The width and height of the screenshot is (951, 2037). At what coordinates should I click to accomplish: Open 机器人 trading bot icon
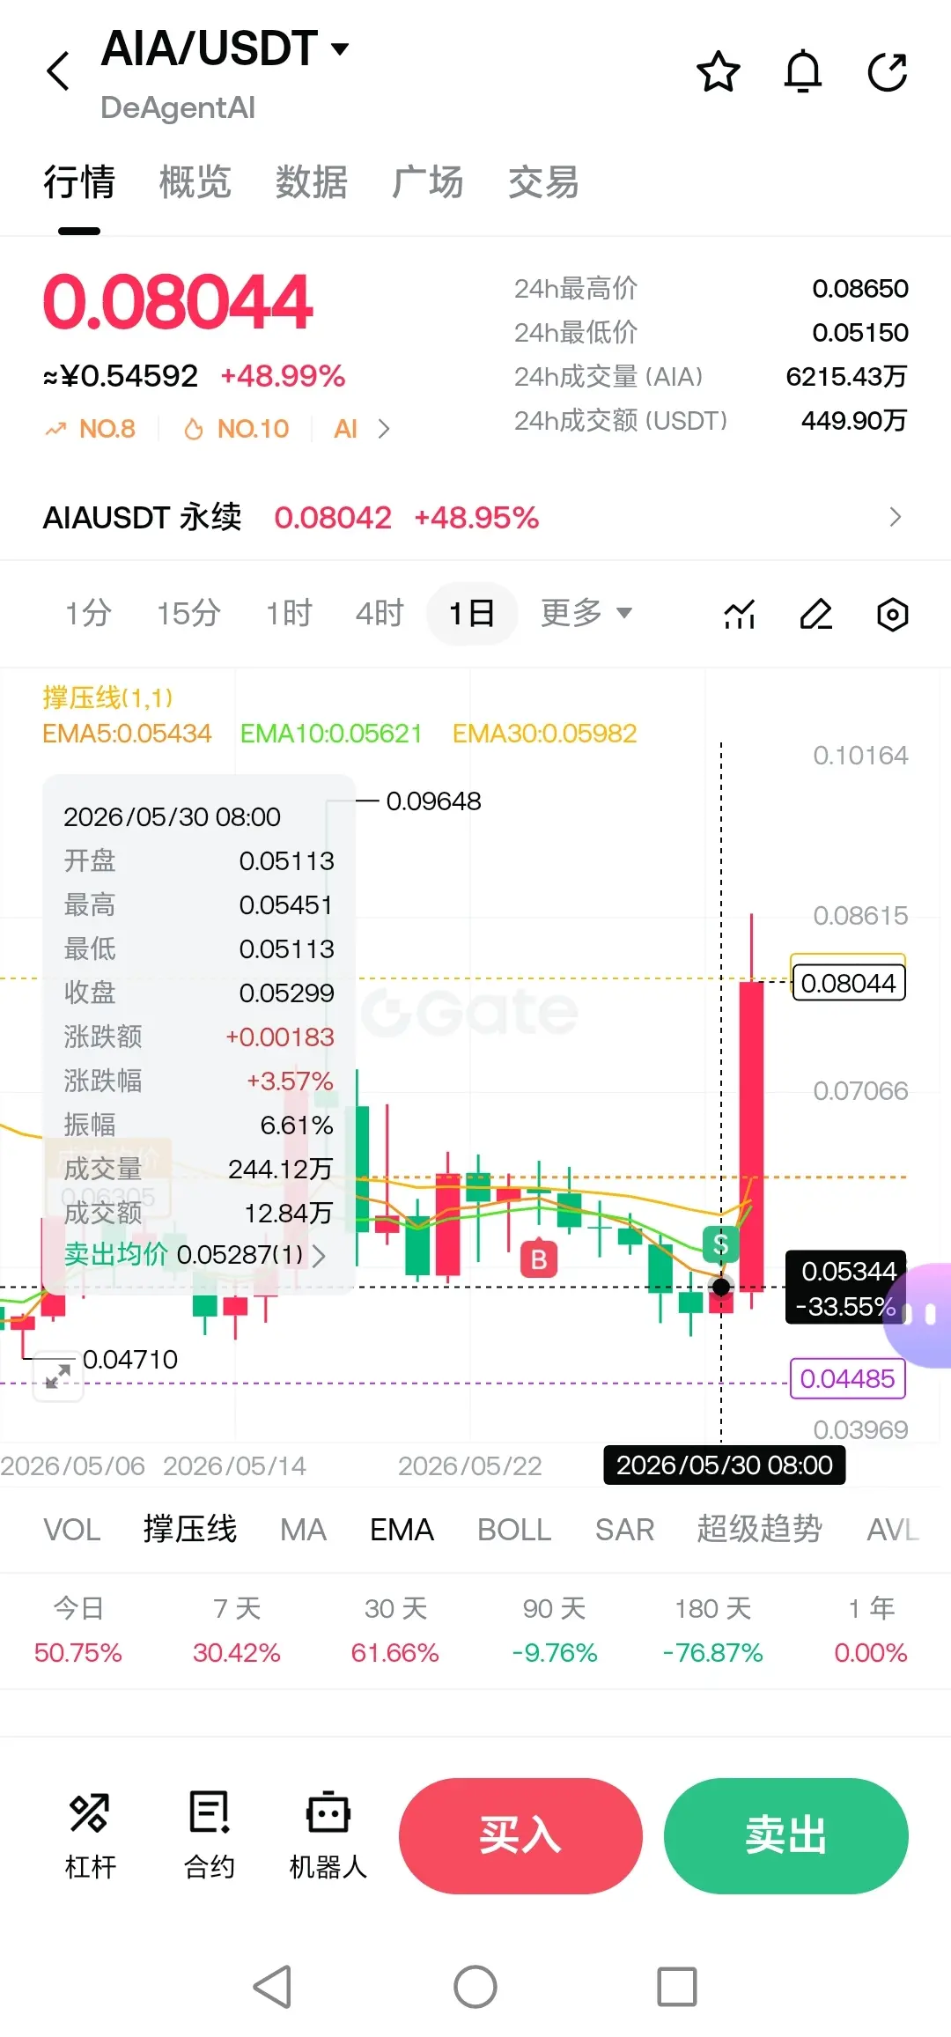click(328, 1835)
